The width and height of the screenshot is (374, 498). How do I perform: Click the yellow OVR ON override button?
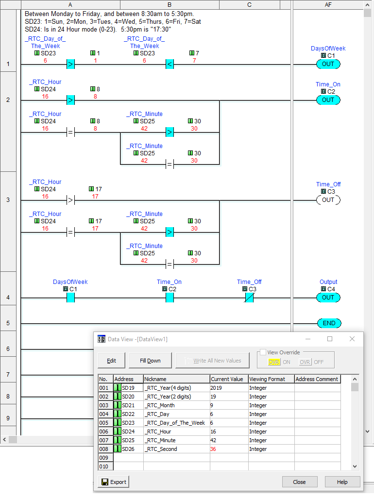pos(274,362)
